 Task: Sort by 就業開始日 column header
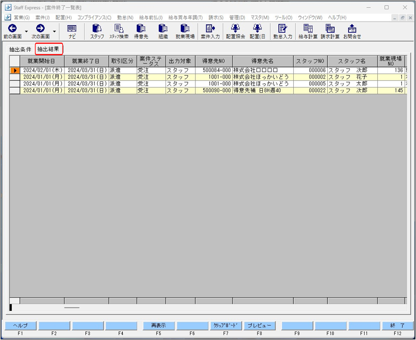42,61
